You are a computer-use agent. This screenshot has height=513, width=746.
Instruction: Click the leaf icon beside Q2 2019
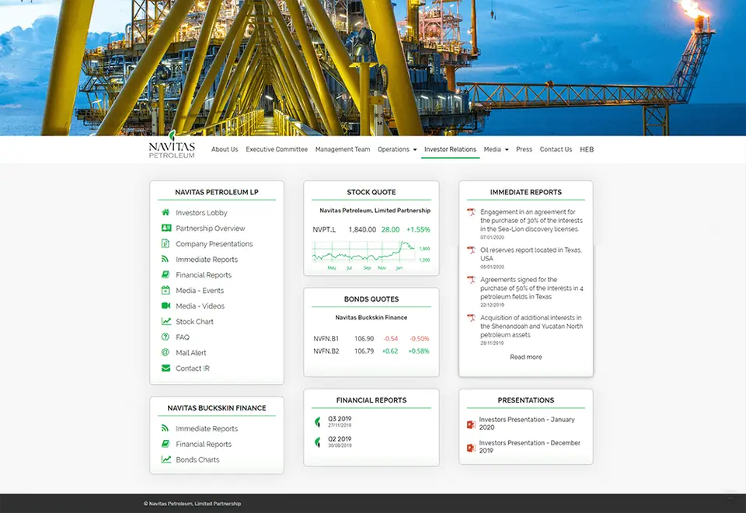coord(318,442)
